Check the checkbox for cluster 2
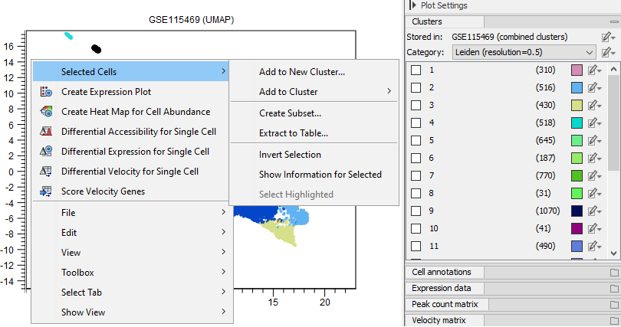The image size is (621, 327). pyautogui.click(x=416, y=88)
